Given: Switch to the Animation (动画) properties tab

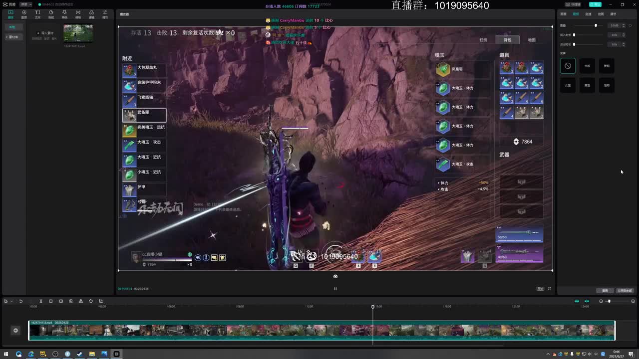Looking at the screenshot, I should tap(601, 14).
